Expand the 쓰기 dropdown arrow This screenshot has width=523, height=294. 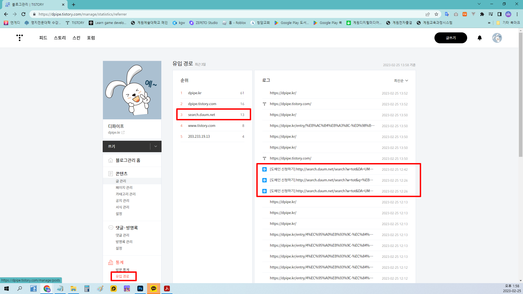coord(156,146)
